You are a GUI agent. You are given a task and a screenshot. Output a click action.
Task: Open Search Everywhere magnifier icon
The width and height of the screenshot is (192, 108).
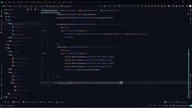tap(187, 6)
